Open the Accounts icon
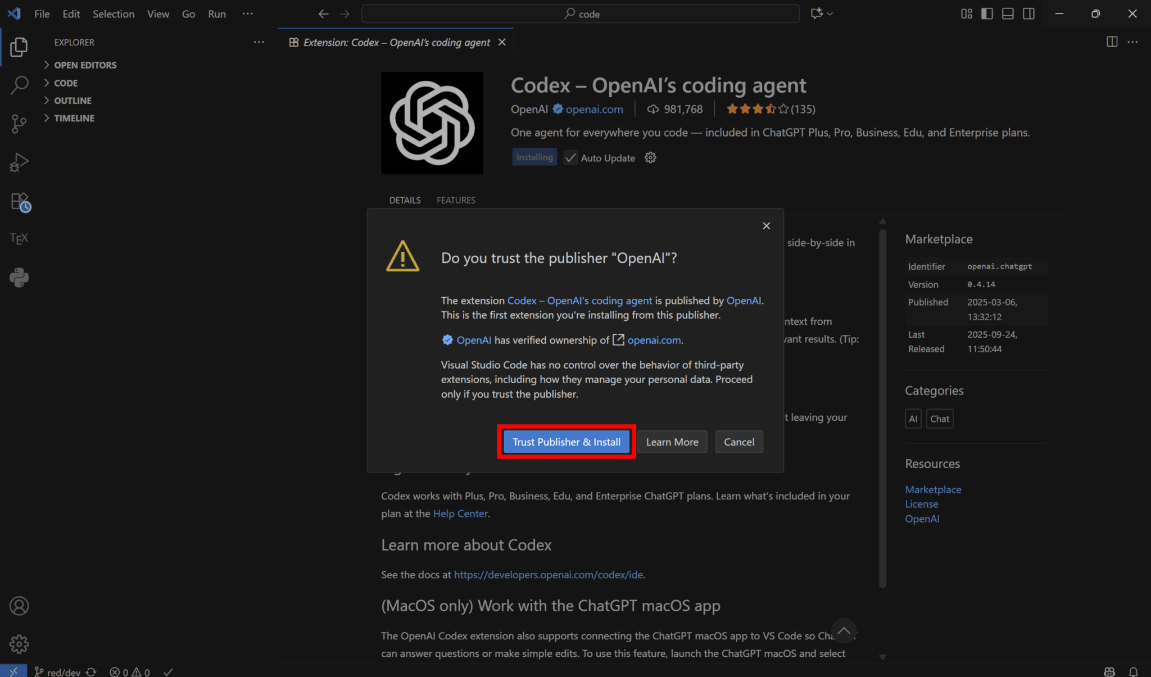The height and width of the screenshot is (677, 1151). point(19,606)
